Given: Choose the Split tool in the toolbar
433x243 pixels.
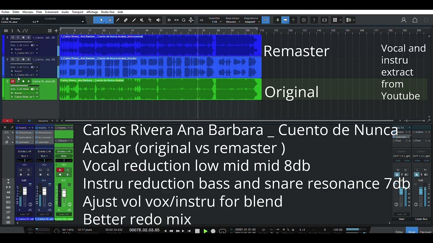Looking at the screenshot, I should (x=118, y=20).
